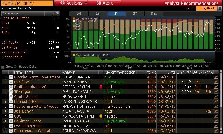Sort by Firm Name column header

pos(37,72)
